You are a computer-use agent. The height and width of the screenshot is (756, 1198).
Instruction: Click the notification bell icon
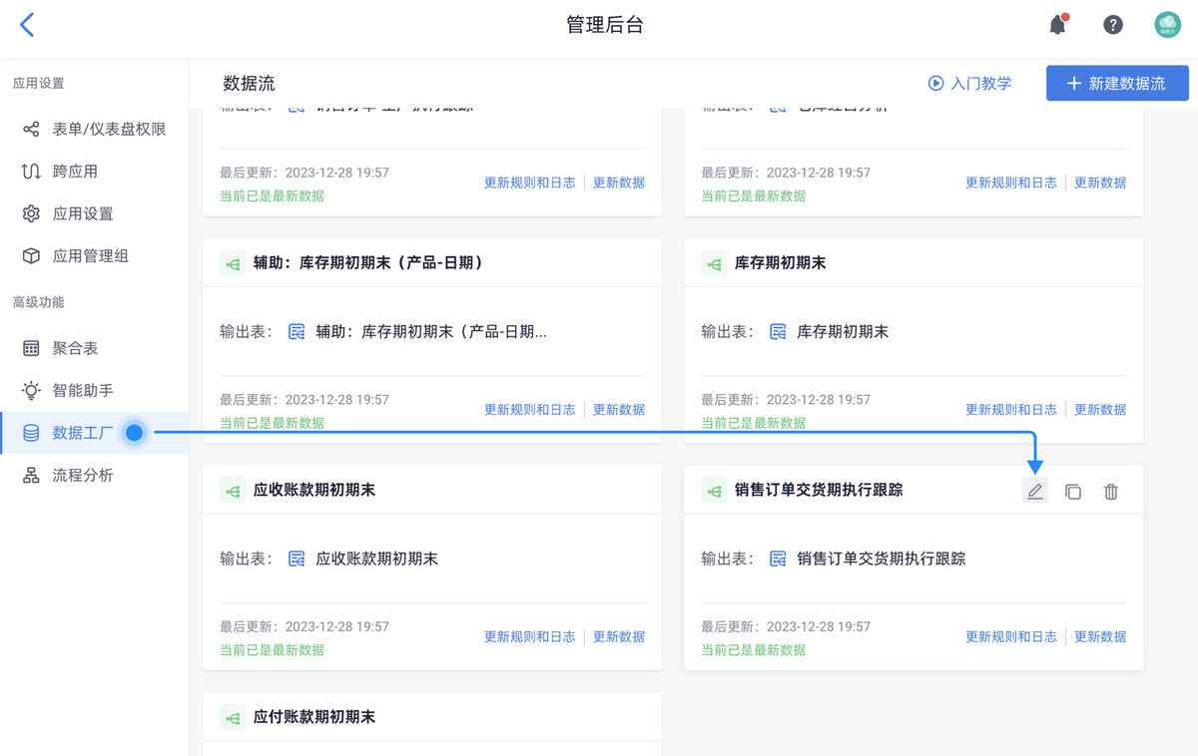(1057, 24)
